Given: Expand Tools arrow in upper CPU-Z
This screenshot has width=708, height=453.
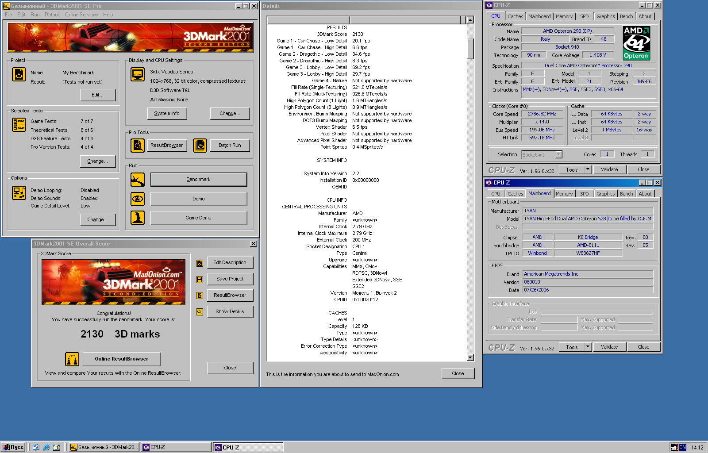Looking at the screenshot, I should click(x=588, y=169).
